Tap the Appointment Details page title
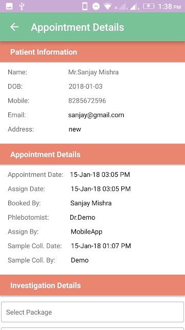Image resolution: width=185 pixels, height=330 pixels. 78,27
